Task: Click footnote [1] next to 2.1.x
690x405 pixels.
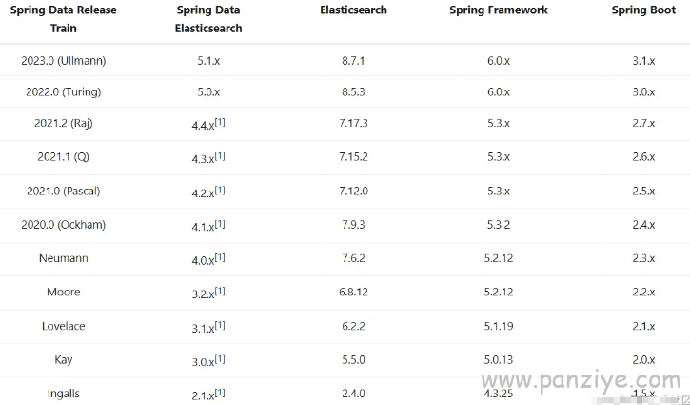Action: (220, 393)
